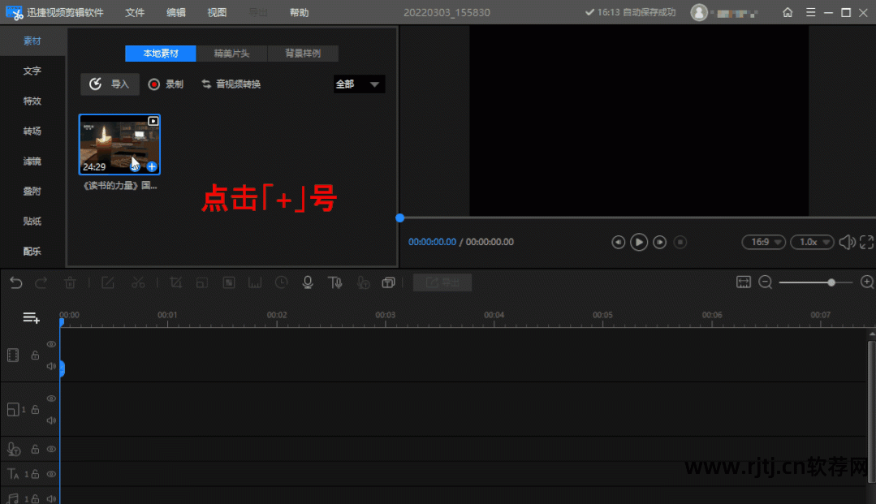Screen dimensions: 876x504
Task: Zoom out the timeline with minus magnifier
Action: click(766, 282)
